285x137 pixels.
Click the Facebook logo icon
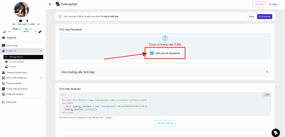pos(152,53)
